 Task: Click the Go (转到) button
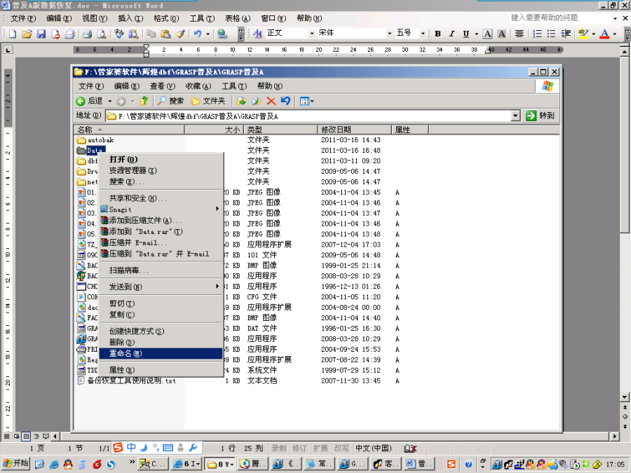tap(541, 116)
